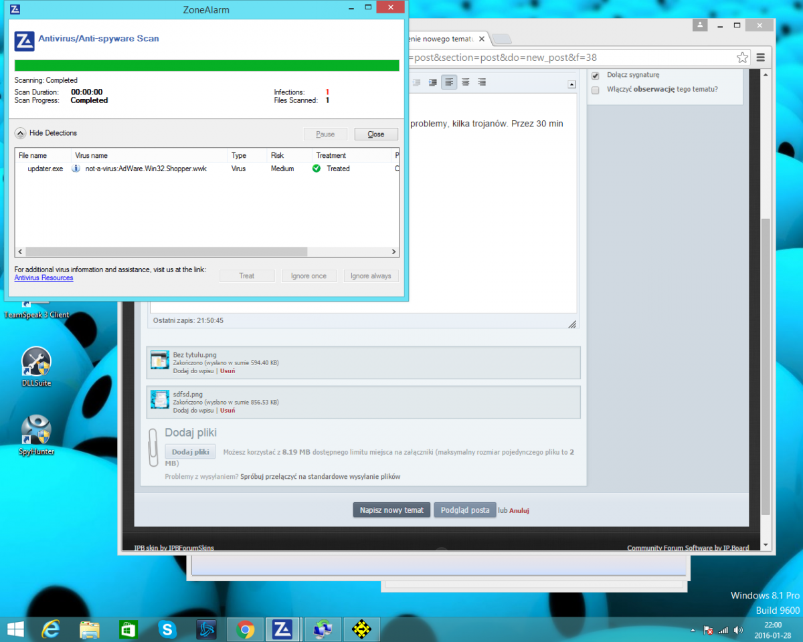The image size is (803, 642).
Task: Click the Chrome user profile icon
Action: (x=699, y=25)
